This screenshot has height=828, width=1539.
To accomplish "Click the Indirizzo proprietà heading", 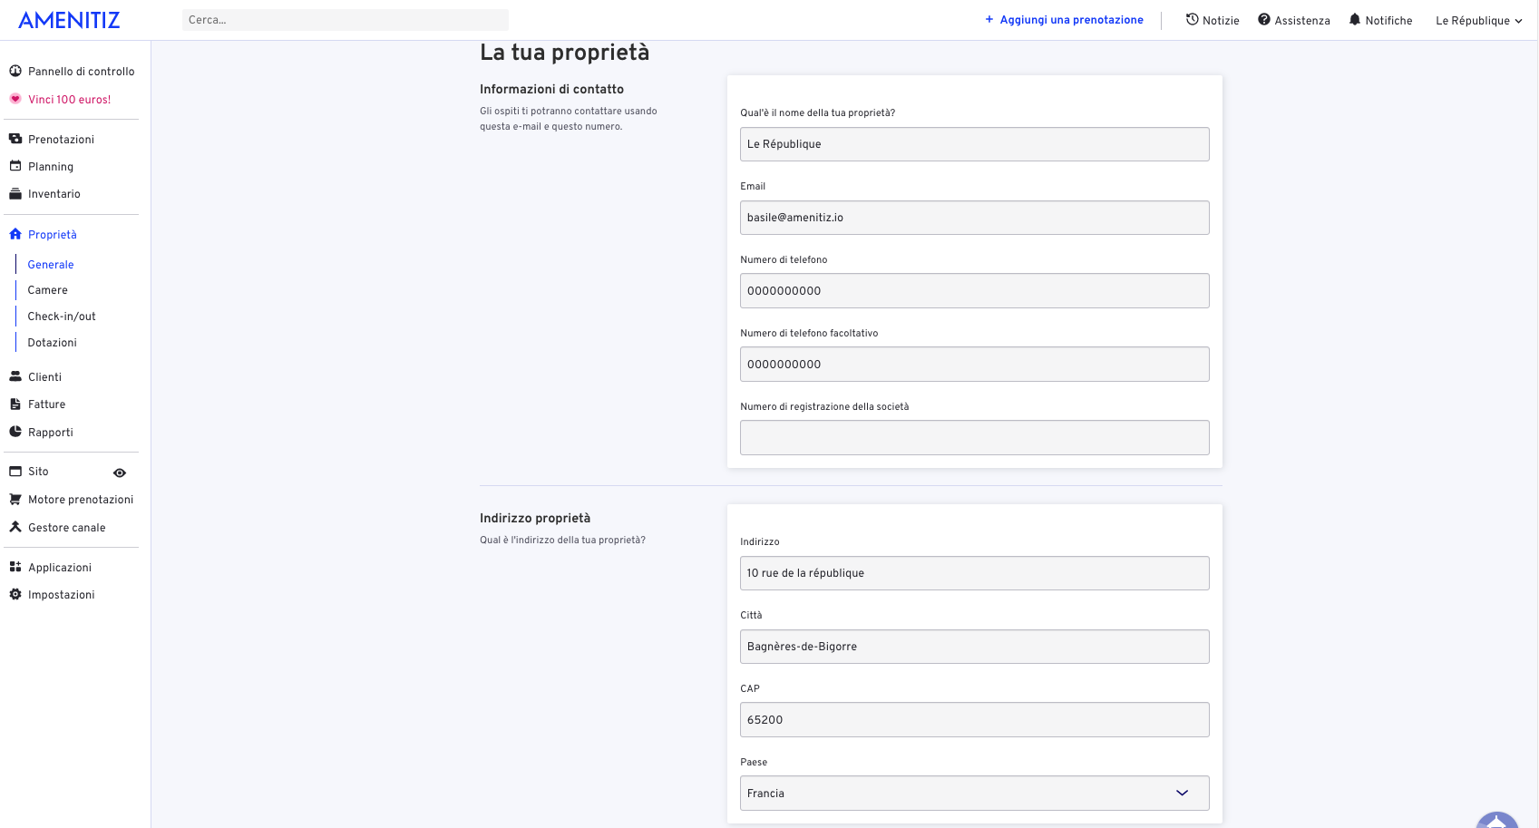I will click(x=535, y=518).
